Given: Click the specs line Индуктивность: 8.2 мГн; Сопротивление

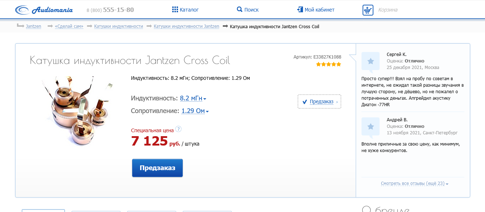Looking at the screenshot, I should [190, 78].
